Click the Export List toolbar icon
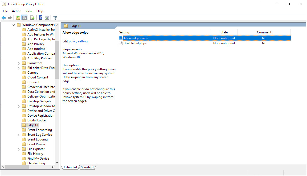Image resolution: width=307 pixels, height=176 pixels. tap(32, 18)
